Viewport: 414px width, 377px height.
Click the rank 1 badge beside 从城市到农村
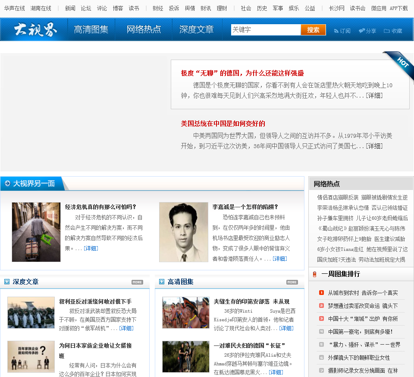tap(321, 293)
